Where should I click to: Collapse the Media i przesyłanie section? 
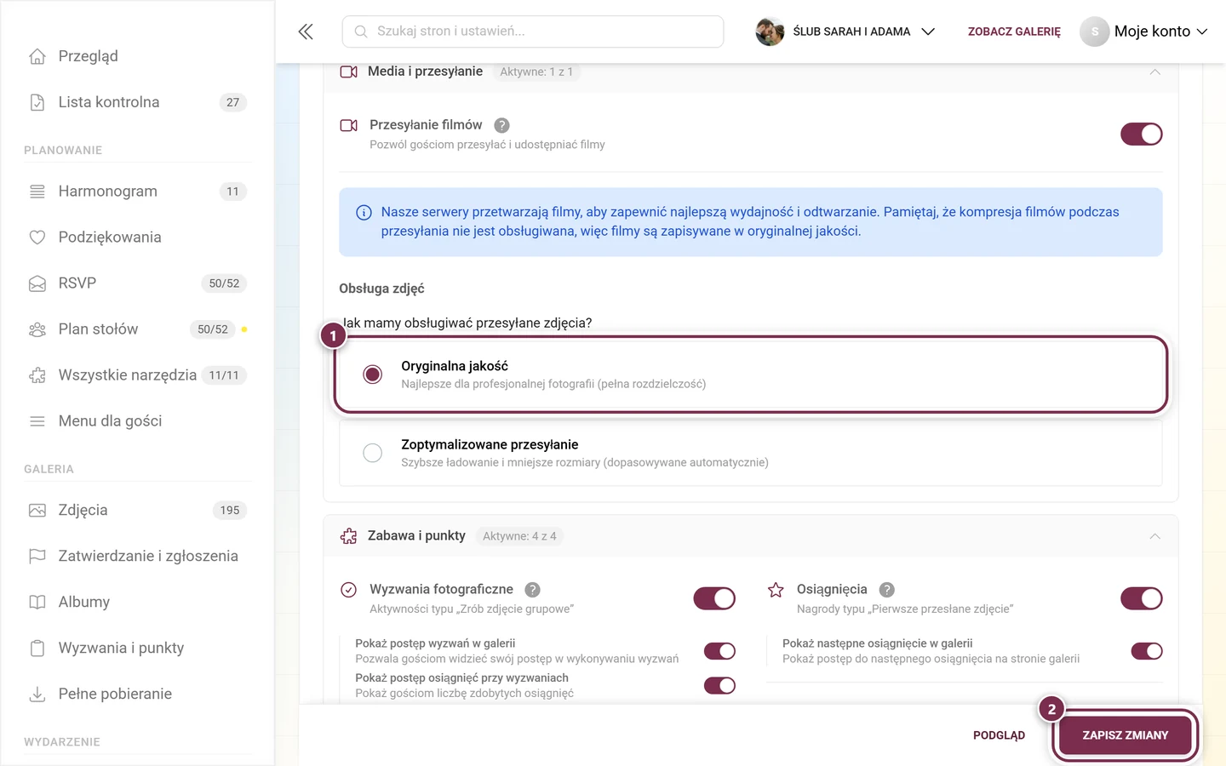click(1155, 72)
